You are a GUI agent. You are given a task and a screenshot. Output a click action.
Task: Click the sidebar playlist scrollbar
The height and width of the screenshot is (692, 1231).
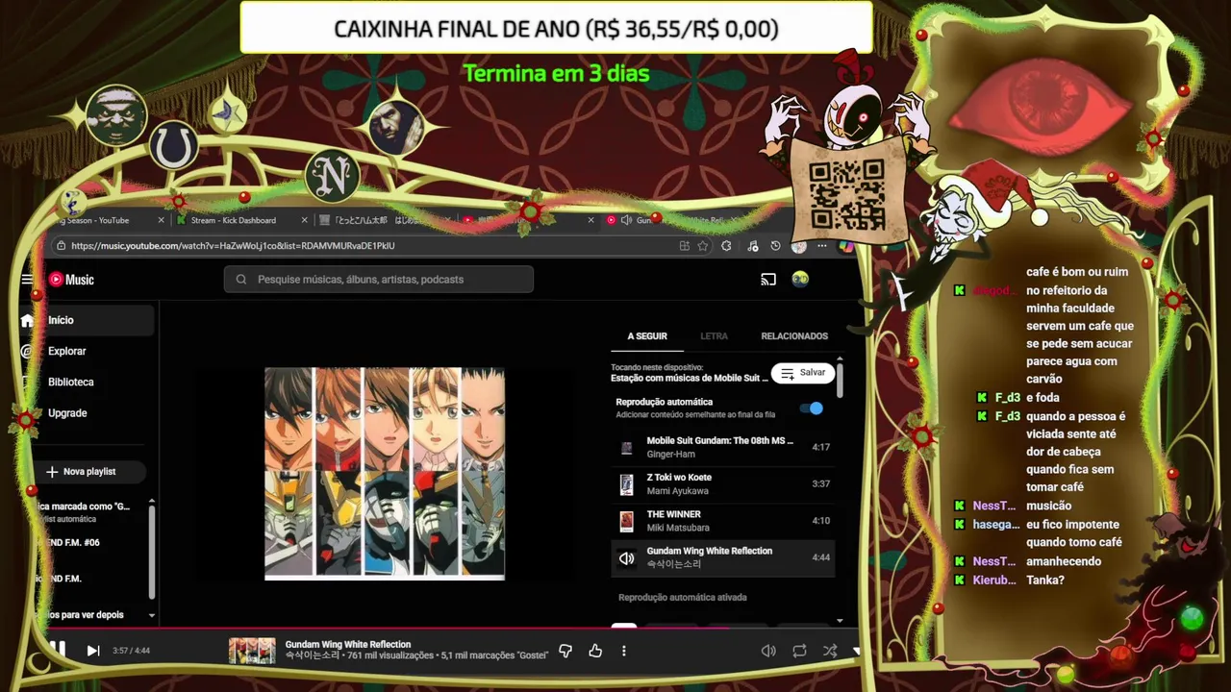point(151,553)
